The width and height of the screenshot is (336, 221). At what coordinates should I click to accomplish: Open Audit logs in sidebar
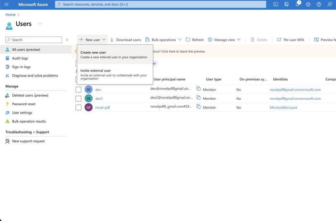(20, 58)
